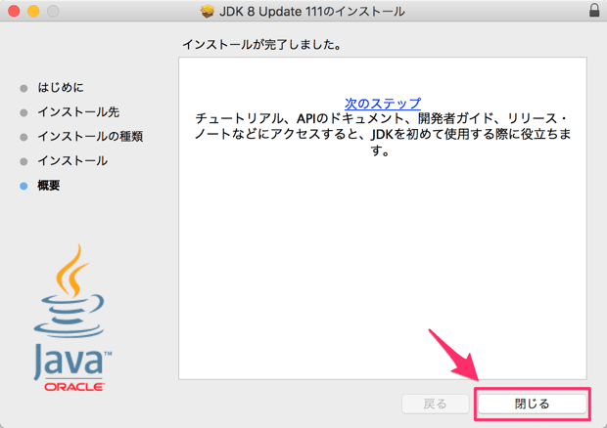Select the インストール先 step in sidebar
The image size is (607, 428).
pyautogui.click(x=78, y=112)
